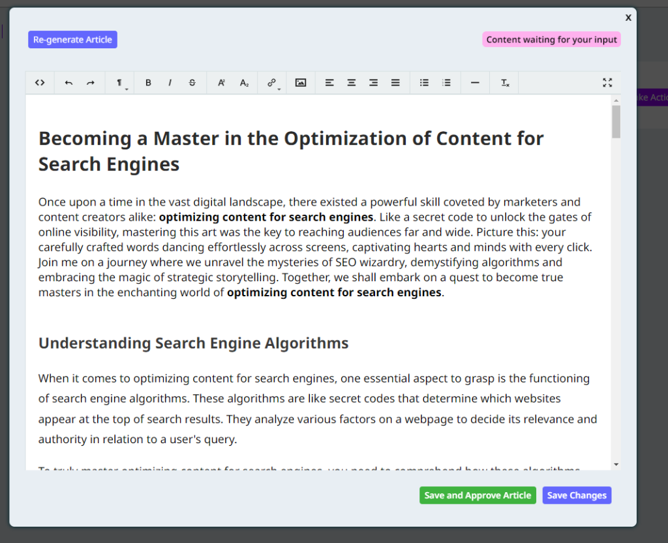
Task: Click the editor's vertical scrollbar thumb
Action: coord(616,121)
